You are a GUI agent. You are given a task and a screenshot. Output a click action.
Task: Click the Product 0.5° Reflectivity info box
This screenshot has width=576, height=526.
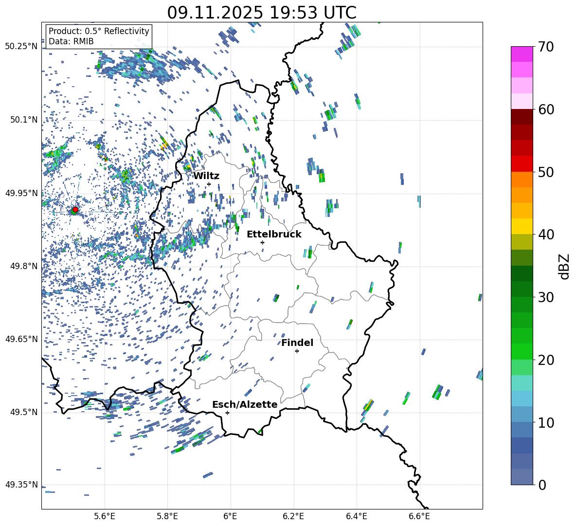pyautogui.click(x=99, y=36)
